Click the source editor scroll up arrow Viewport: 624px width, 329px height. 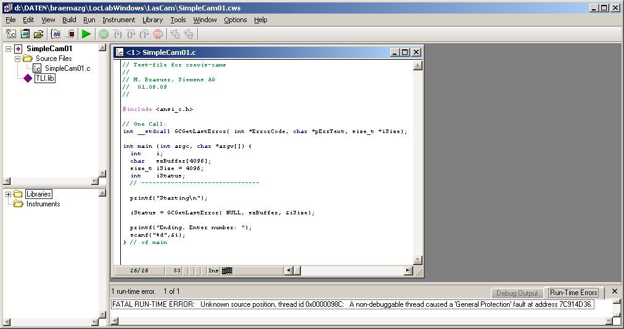click(x=417, y=66)
